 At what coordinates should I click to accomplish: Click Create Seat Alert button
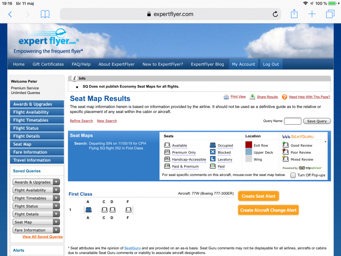pyautogui.click(x=258, y=196)
